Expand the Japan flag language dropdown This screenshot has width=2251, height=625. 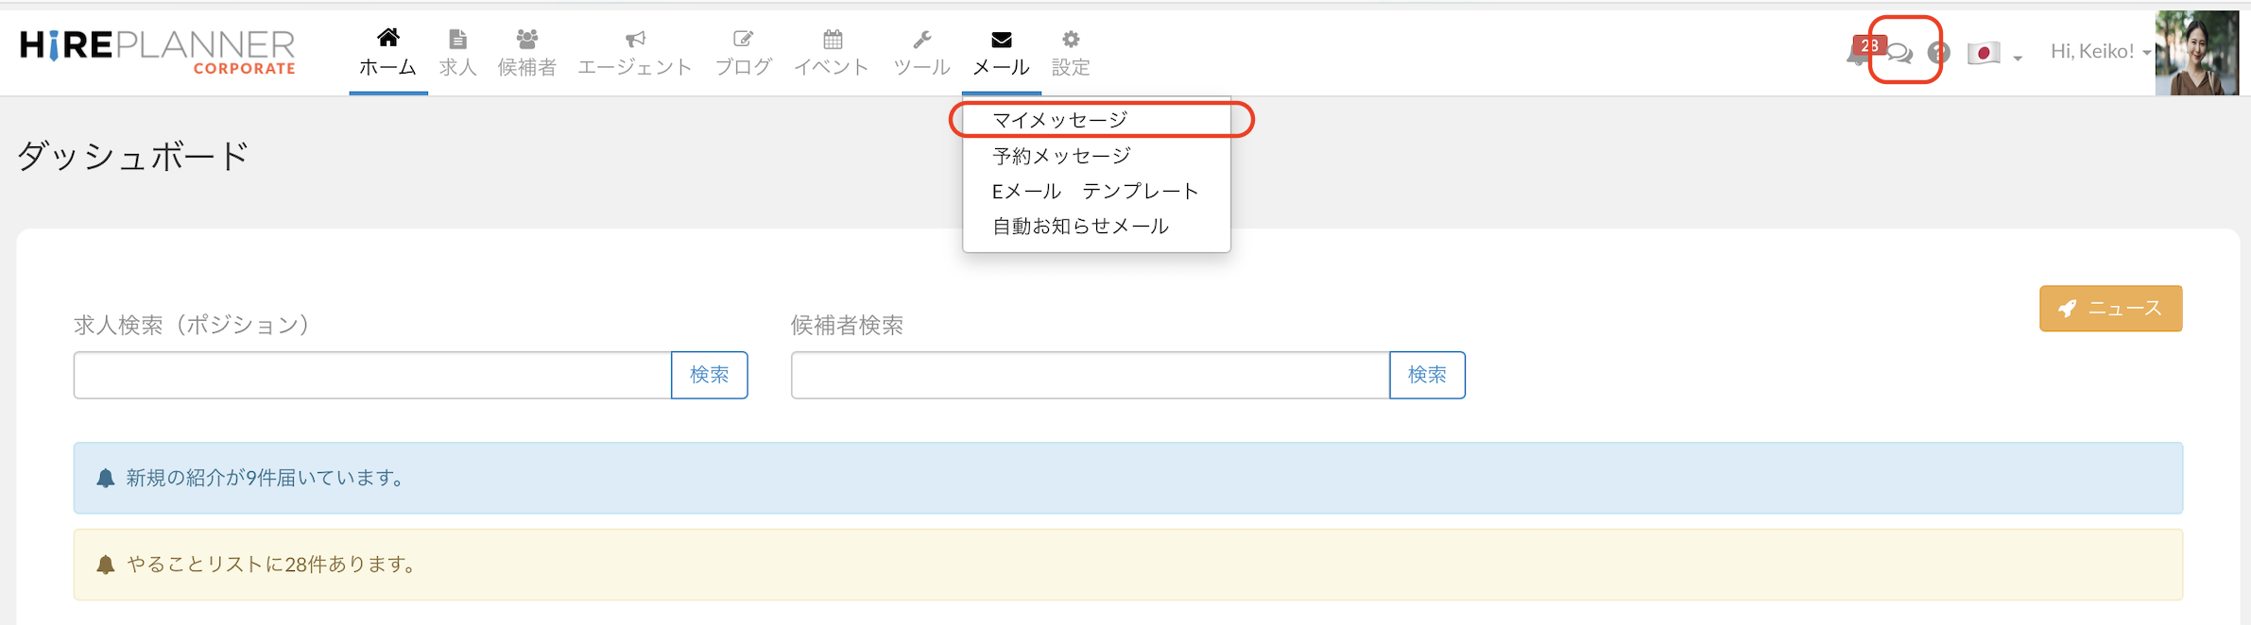tap(1994, 54)
